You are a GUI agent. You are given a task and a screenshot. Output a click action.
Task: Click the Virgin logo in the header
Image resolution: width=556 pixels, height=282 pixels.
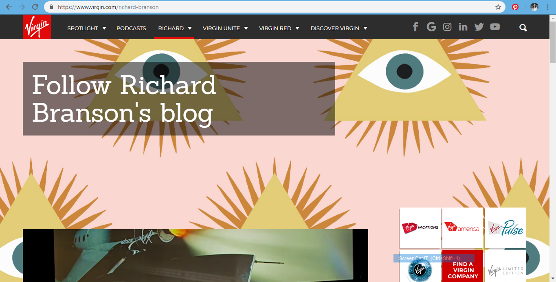tap(37, 27)
